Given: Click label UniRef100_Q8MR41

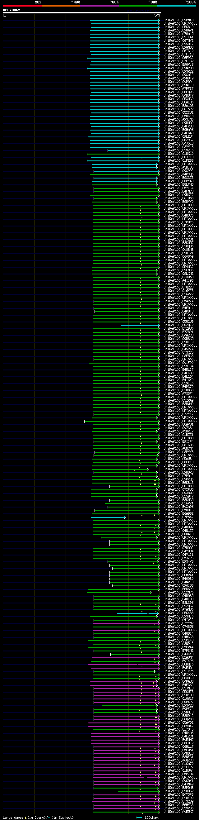Looking at the screenshot, I should coord(179,575).
